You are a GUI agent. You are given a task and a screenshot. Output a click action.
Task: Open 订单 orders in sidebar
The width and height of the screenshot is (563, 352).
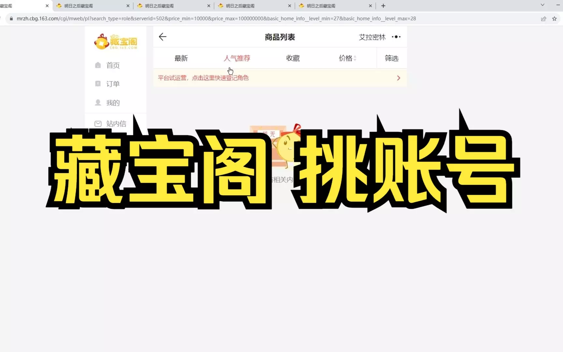tap(107, 84)
